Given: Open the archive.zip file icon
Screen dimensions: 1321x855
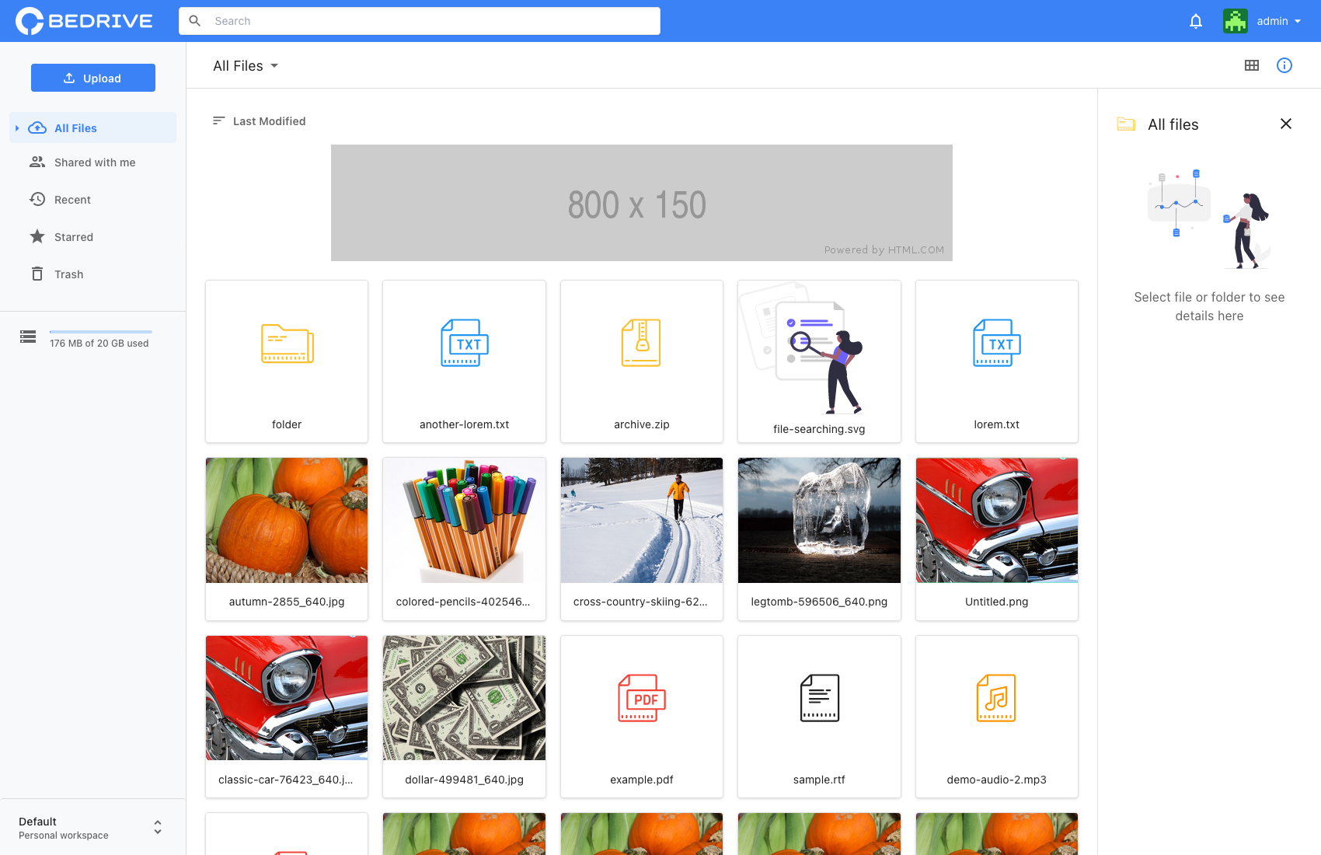Looking at the screenshot, I should (641, 343).
